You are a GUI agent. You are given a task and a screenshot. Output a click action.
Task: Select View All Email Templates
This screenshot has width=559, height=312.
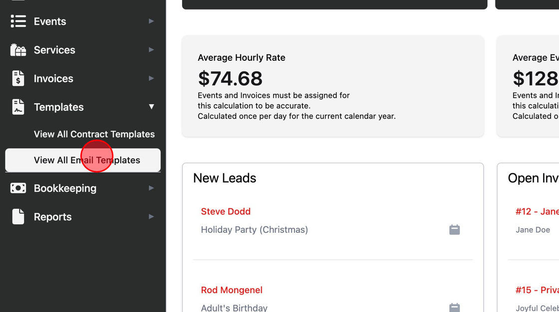coord(87,160)
